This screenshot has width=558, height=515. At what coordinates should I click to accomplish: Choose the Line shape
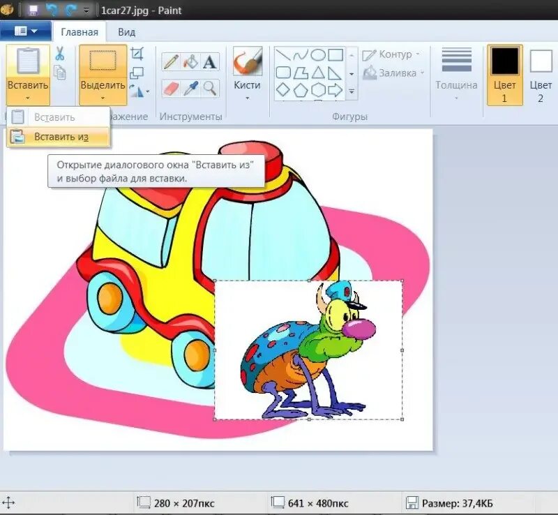(283, 55)
